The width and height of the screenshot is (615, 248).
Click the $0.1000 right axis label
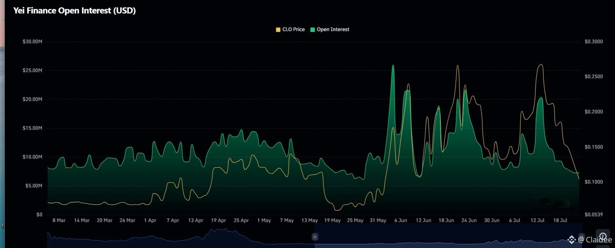click(594, 182)
